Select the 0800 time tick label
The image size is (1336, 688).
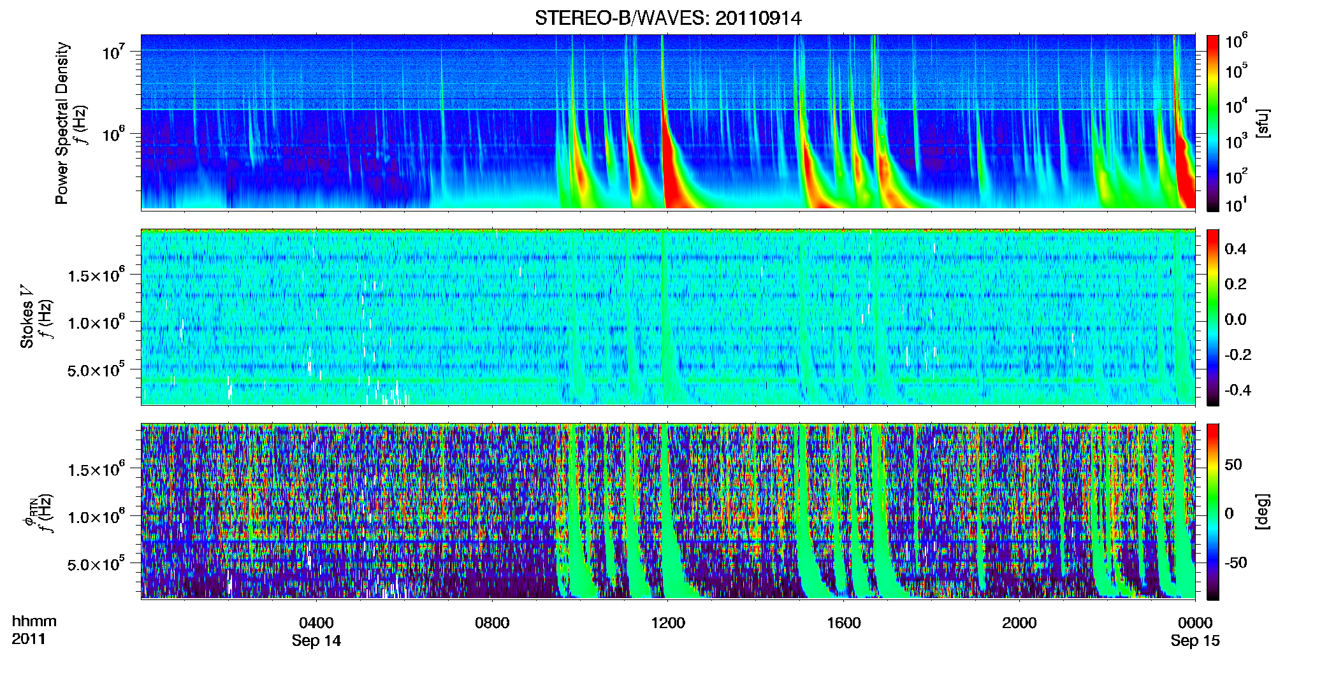492,622
